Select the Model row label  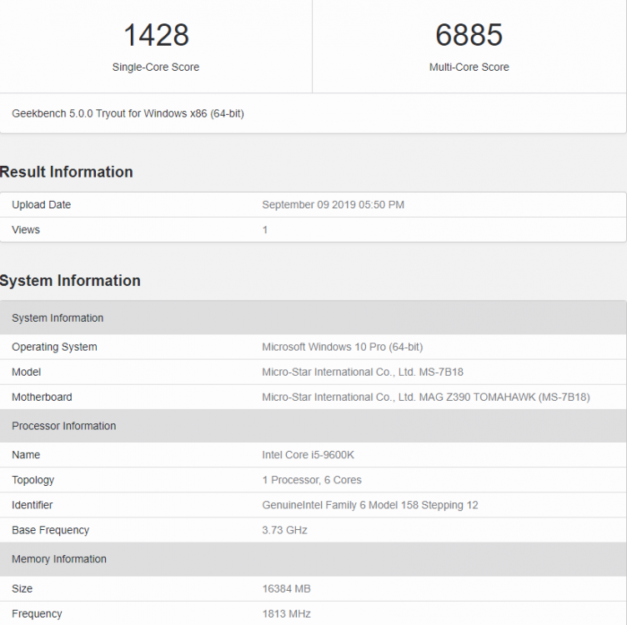pyautogui.click(x=27, y=372)
